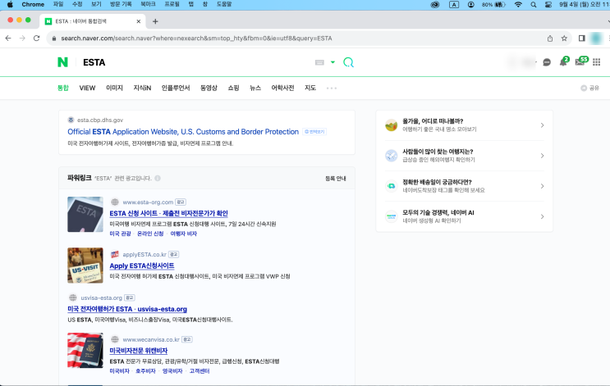
Task: Open Spotlight search in menu bar
Action: 534,4
